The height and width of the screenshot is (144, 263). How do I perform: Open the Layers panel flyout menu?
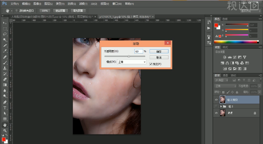[x=260, y=76]
